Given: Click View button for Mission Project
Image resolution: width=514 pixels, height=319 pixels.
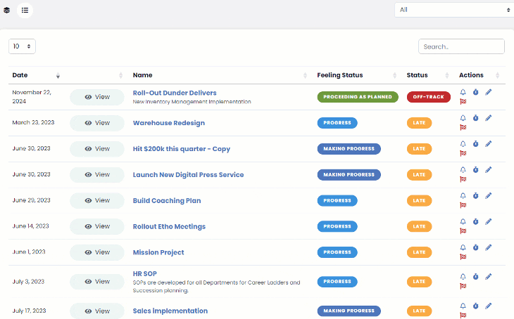Looking at the screenshot, I should pos(97,252).
